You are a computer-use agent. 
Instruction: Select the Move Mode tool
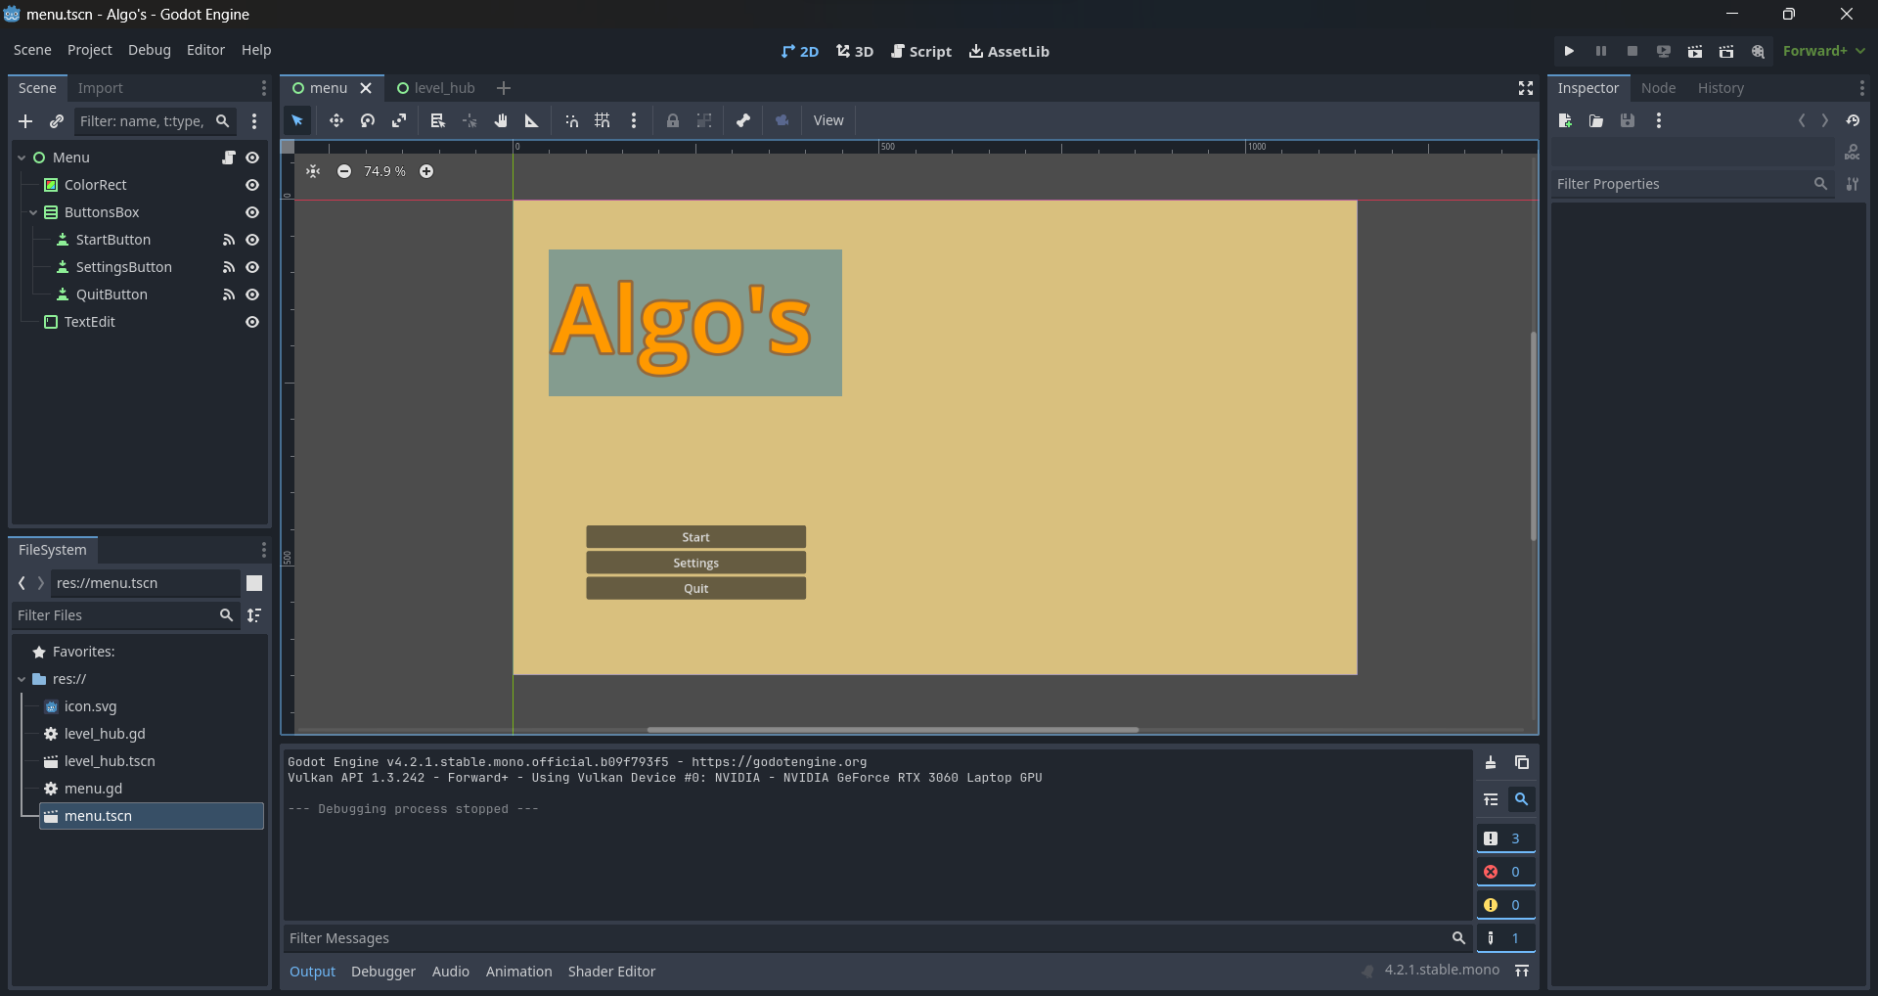pos(335,120)
